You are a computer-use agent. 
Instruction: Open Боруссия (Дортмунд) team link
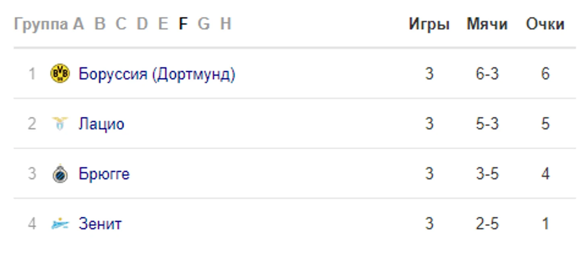coord(157,74)
